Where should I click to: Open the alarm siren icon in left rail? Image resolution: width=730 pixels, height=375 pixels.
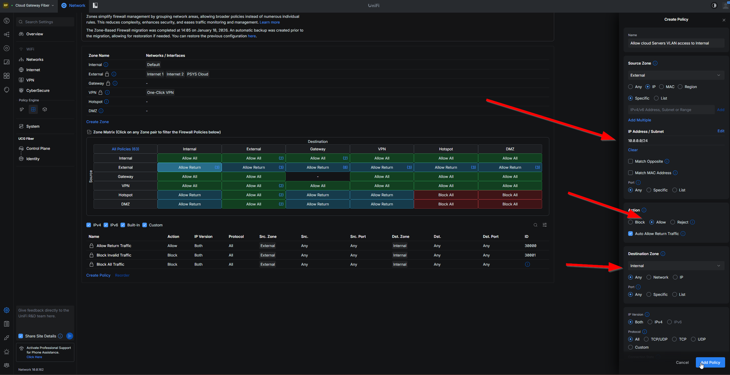tap(6, 351)
